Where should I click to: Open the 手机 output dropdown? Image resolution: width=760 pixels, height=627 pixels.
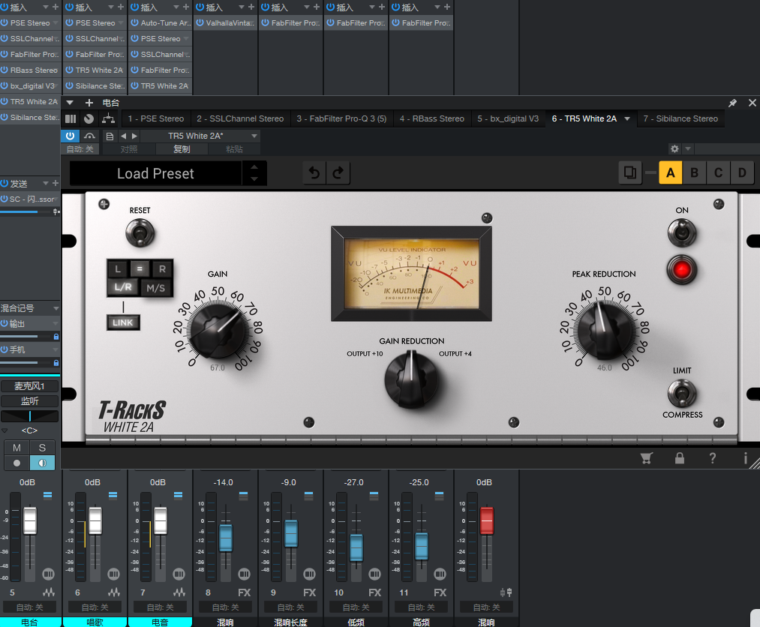tap(56, 349)
